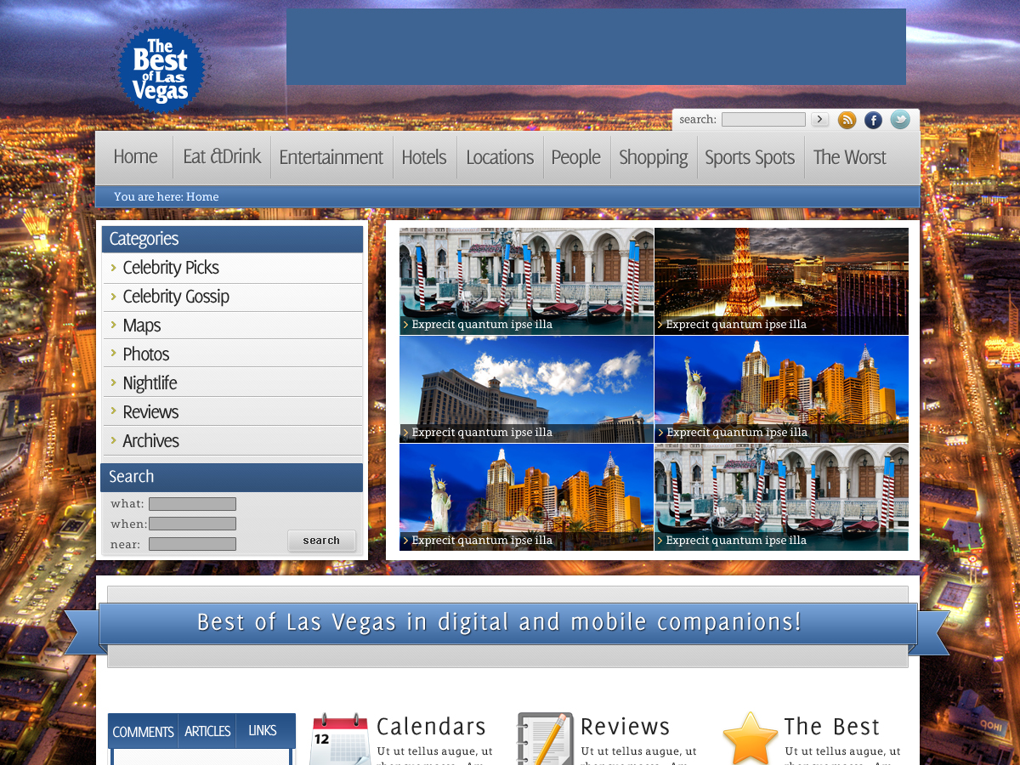1020x765 pixels.
Task: Click the digital and mobile companions banner
Action: pyautogui.click(x=507, y=623)
